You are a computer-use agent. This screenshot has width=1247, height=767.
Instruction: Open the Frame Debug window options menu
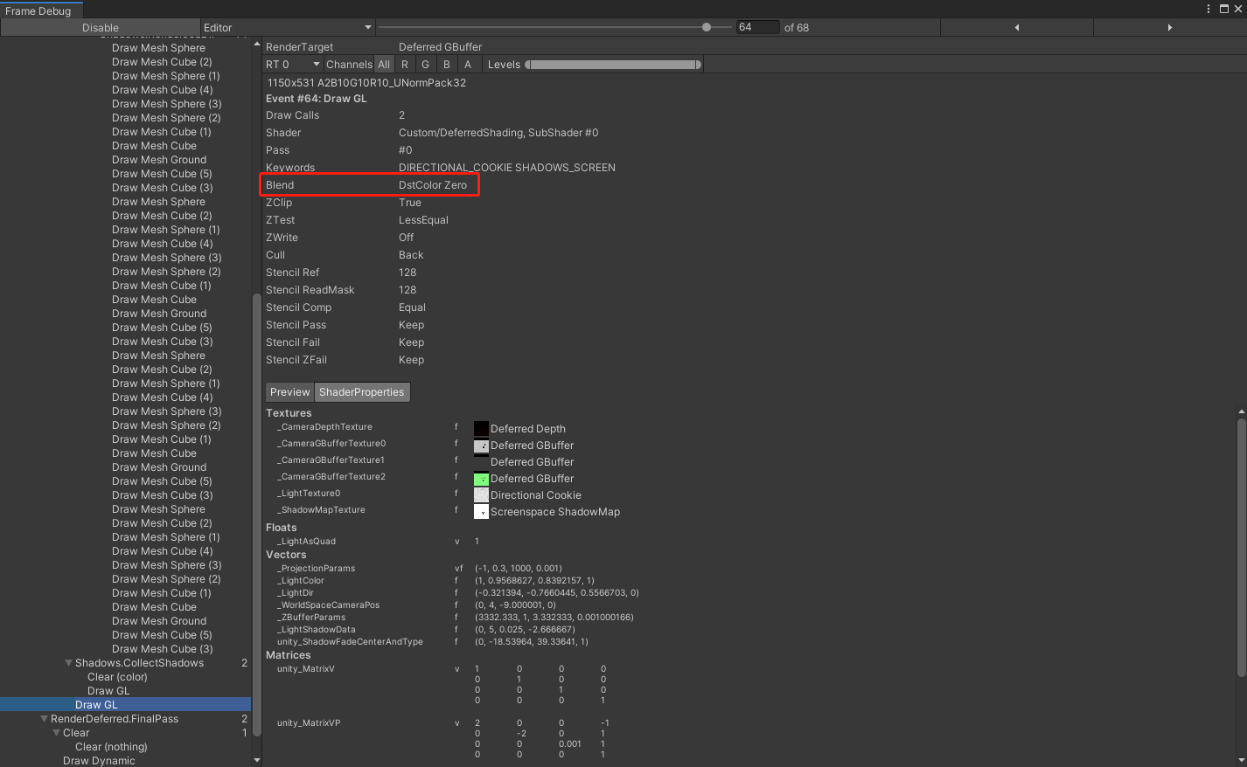(x=1209, y=9)
